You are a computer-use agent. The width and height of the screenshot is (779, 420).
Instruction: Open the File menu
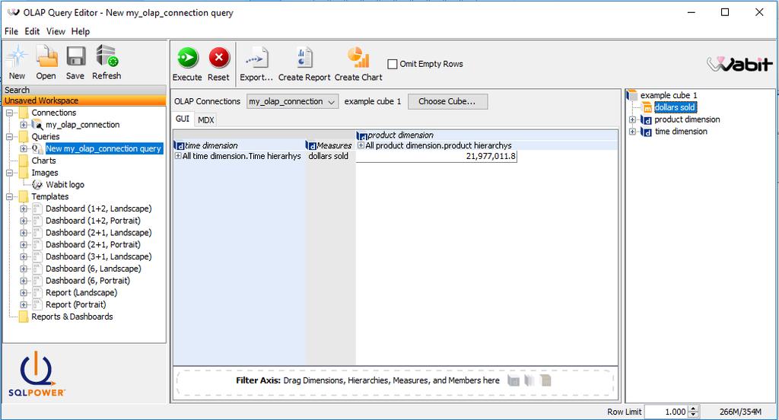[11, 31]
